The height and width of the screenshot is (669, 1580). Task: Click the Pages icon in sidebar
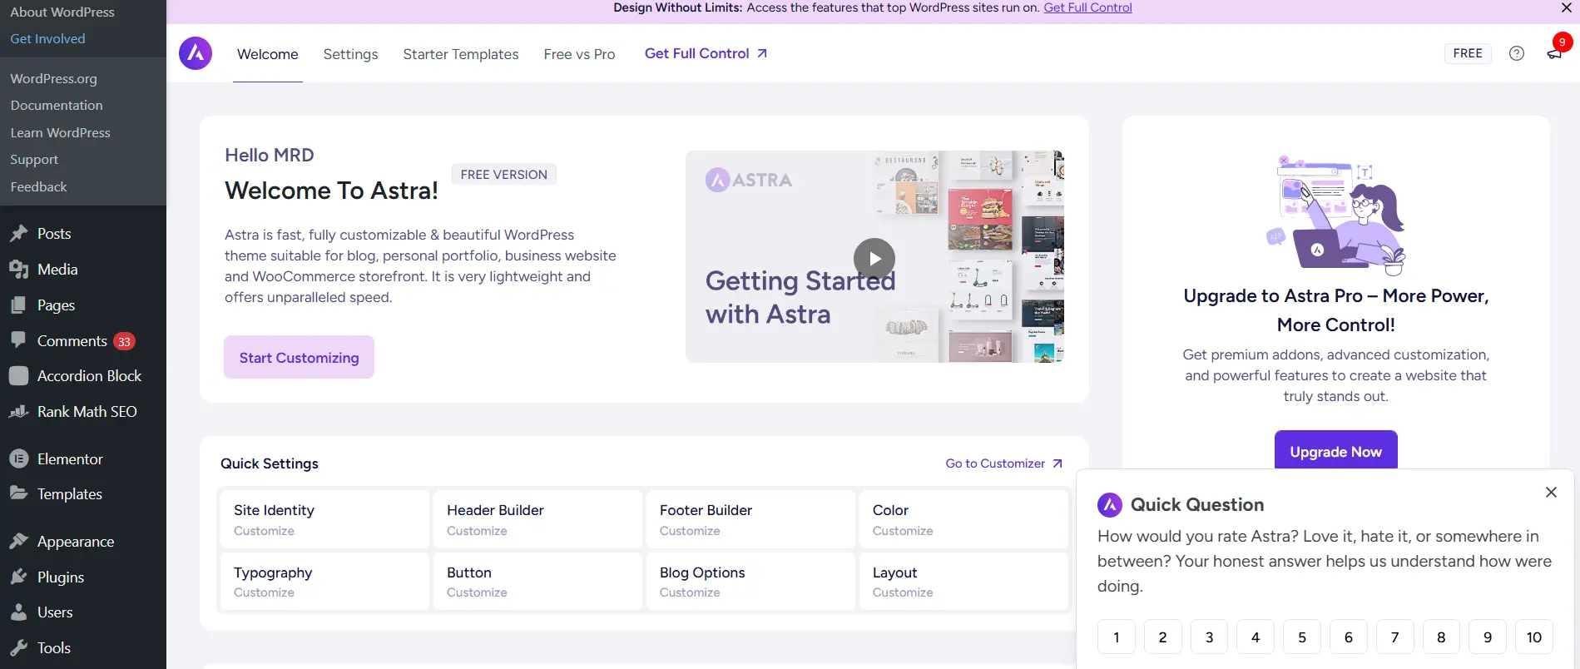(18, 305)
